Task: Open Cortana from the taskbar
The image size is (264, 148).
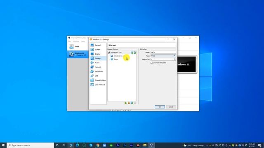Action: (x=57, y=145)
